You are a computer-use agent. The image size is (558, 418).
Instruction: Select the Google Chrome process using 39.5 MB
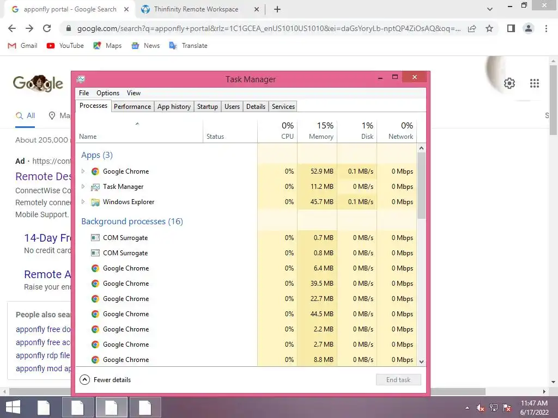point(246,284)
